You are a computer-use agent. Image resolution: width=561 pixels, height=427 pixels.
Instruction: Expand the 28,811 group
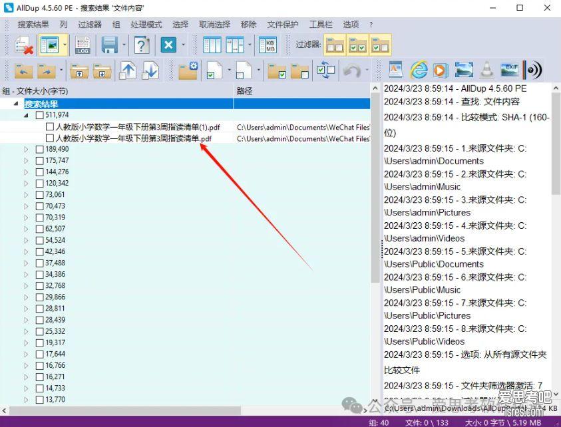pos(26,309)
